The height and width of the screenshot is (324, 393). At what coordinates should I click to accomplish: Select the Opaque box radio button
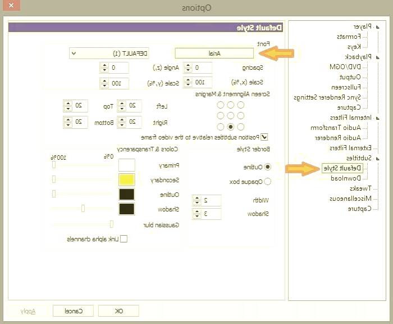[267, 181]
